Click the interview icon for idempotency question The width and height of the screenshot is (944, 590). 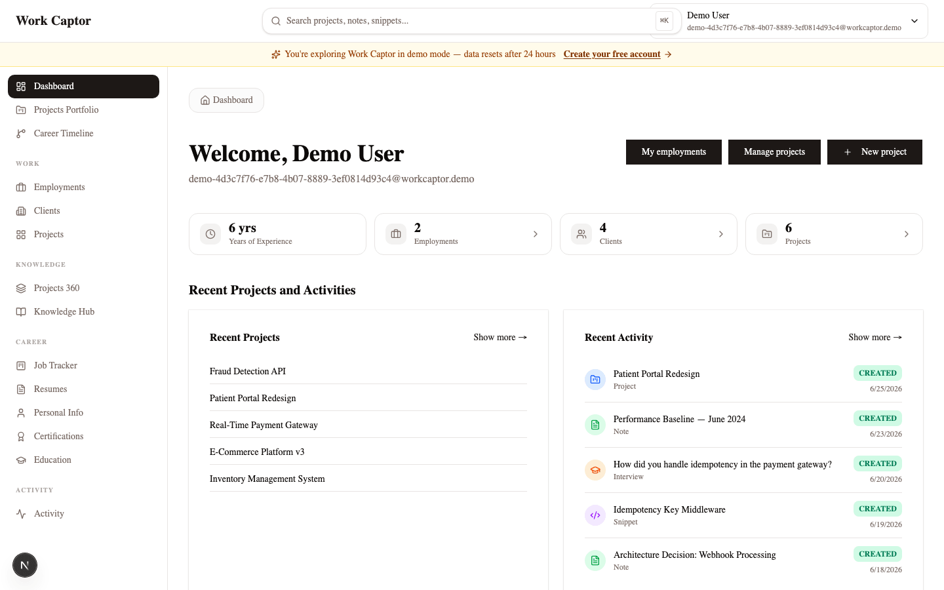[595, 470]
